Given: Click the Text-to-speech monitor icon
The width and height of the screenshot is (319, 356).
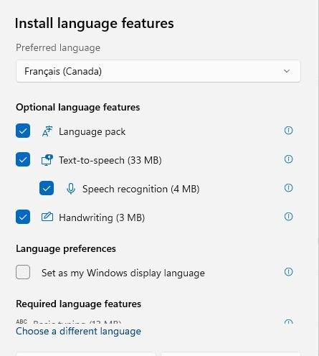Looking at the screenshot, I should coord(47,160).
